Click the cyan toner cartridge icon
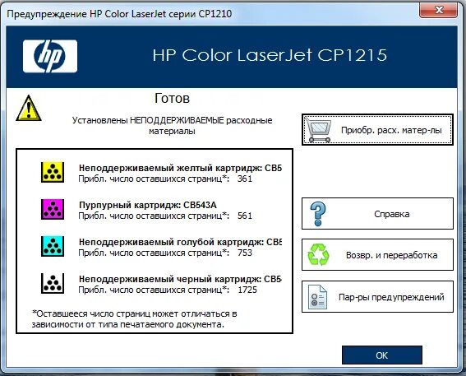This screenshot has height=376, width=466. (x=53, y=246)
